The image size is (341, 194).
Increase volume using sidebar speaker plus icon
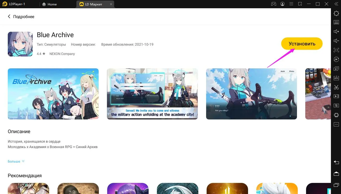click(x=336, y=31)
